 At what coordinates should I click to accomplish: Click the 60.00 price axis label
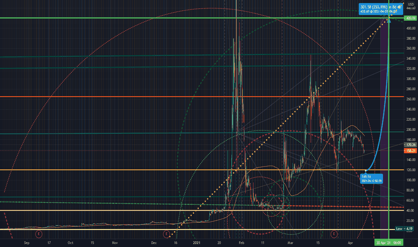pos(411,200)
